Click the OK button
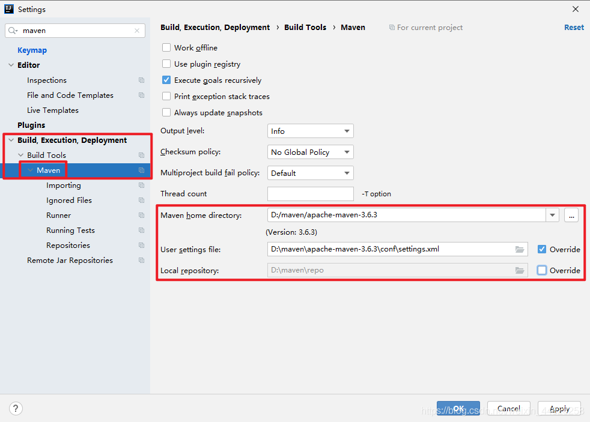590x422 pixels. pyautogui.click(x=458, y=408)
